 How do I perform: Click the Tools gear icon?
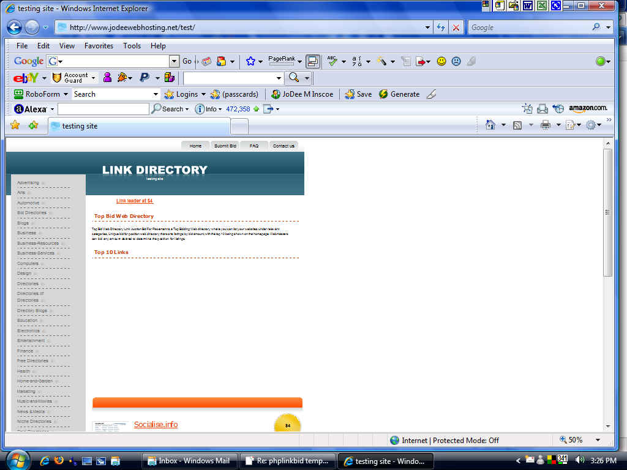click(591, 125)
